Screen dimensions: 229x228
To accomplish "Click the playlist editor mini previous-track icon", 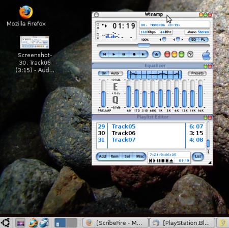I will click(x=150, y=161).
